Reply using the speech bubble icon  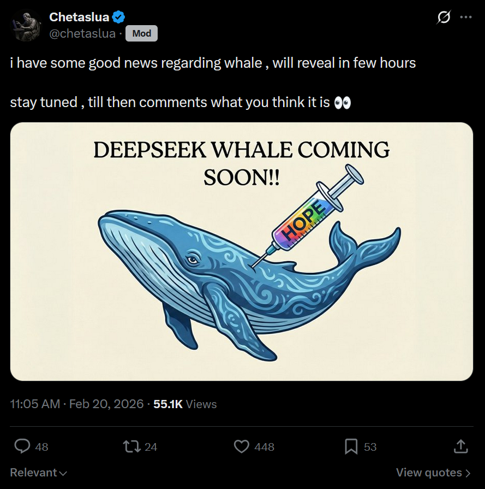(x=22, y=447)
